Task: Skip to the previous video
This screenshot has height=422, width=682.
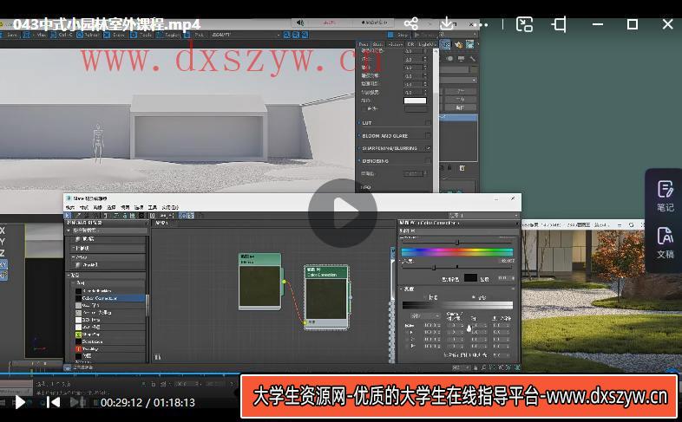Action: 53,402
